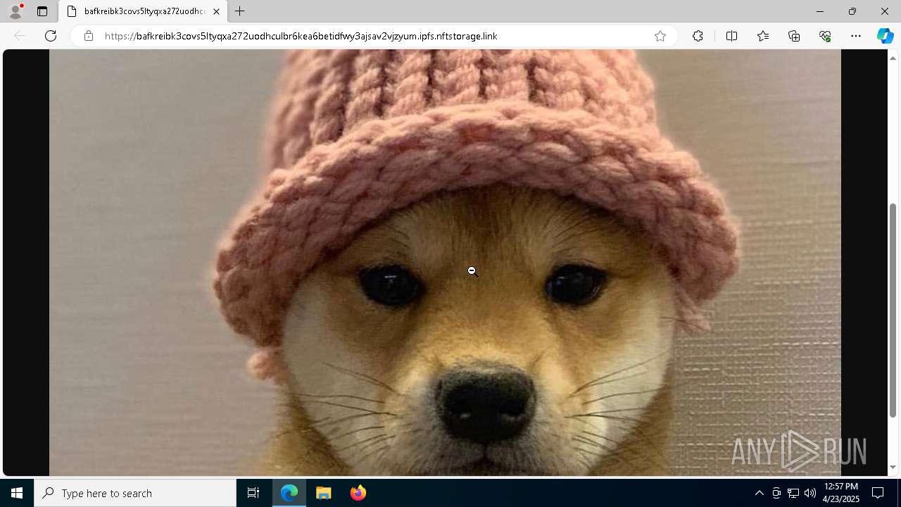901x507 pixels.
Task: Launch Copilot sidebar
Action: (885, 36)
